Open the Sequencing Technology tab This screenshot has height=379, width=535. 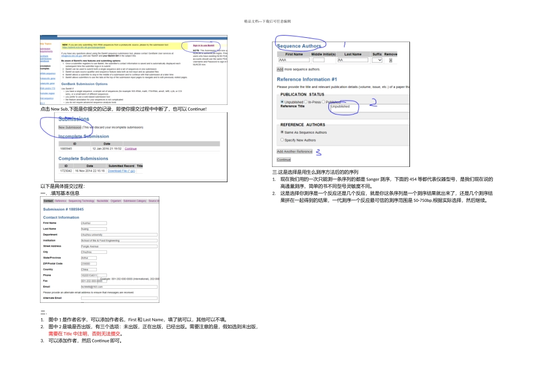tap(82, 201)
